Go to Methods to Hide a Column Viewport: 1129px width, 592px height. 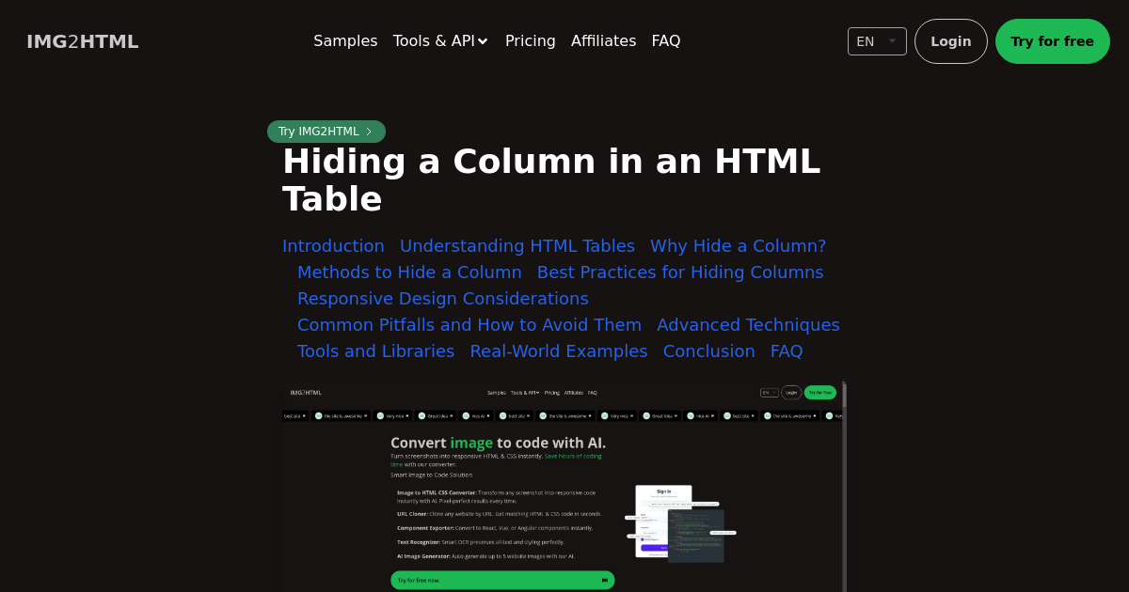pyautogui.click(x=409, y=273)
